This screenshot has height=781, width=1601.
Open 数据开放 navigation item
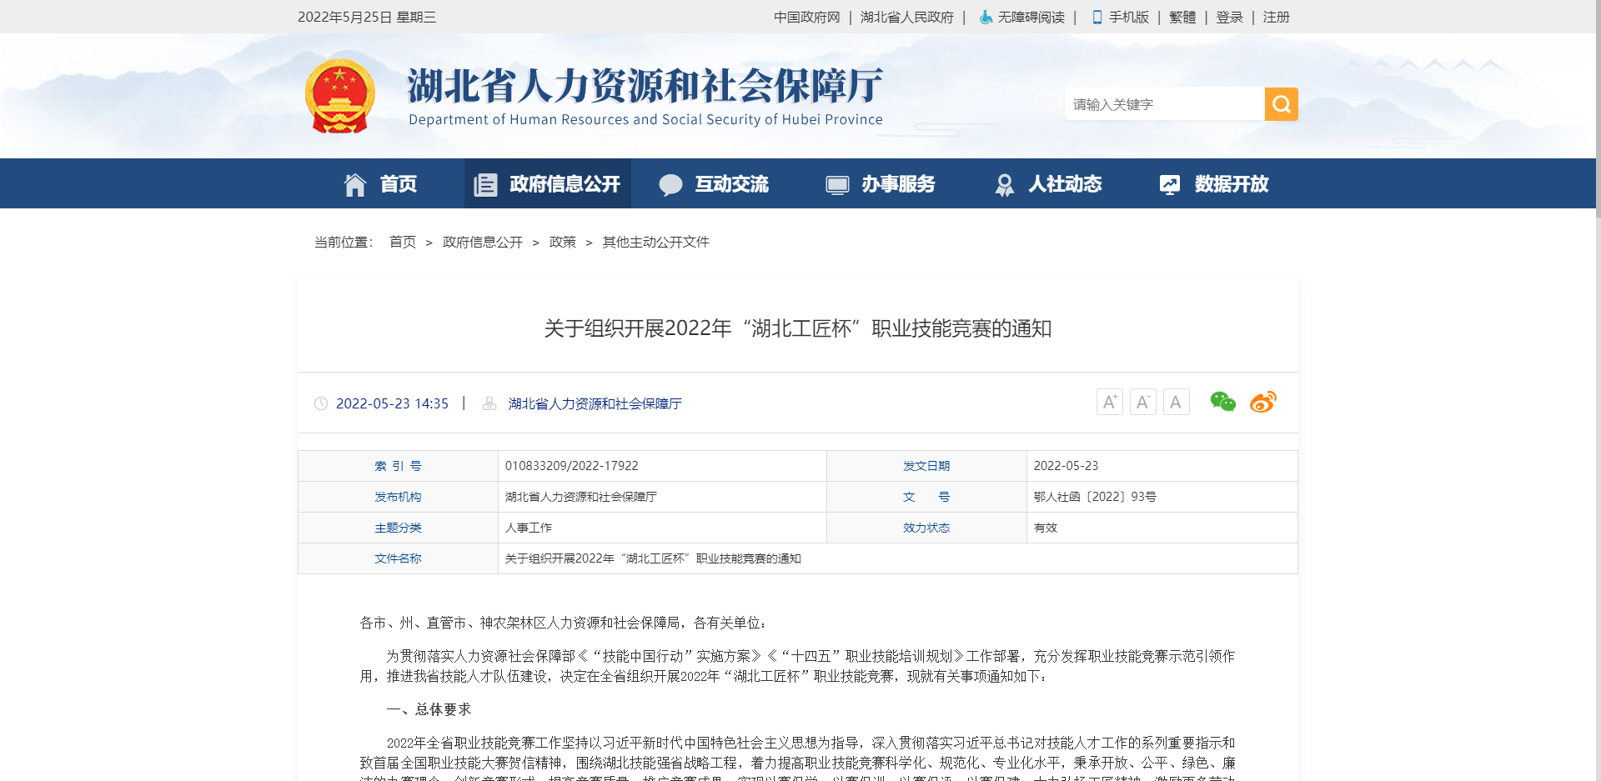(x=1214, y=184)
